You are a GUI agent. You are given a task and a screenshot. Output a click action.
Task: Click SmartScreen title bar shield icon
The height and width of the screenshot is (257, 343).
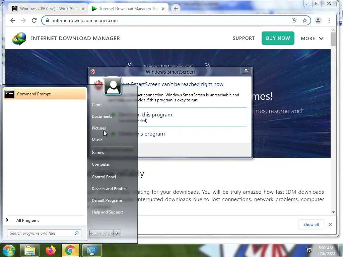(x=93, y=72)
